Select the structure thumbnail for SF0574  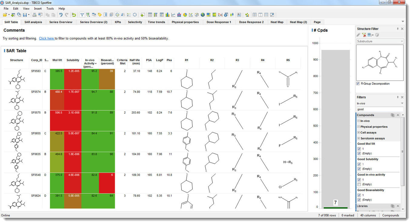pos(16,100)
